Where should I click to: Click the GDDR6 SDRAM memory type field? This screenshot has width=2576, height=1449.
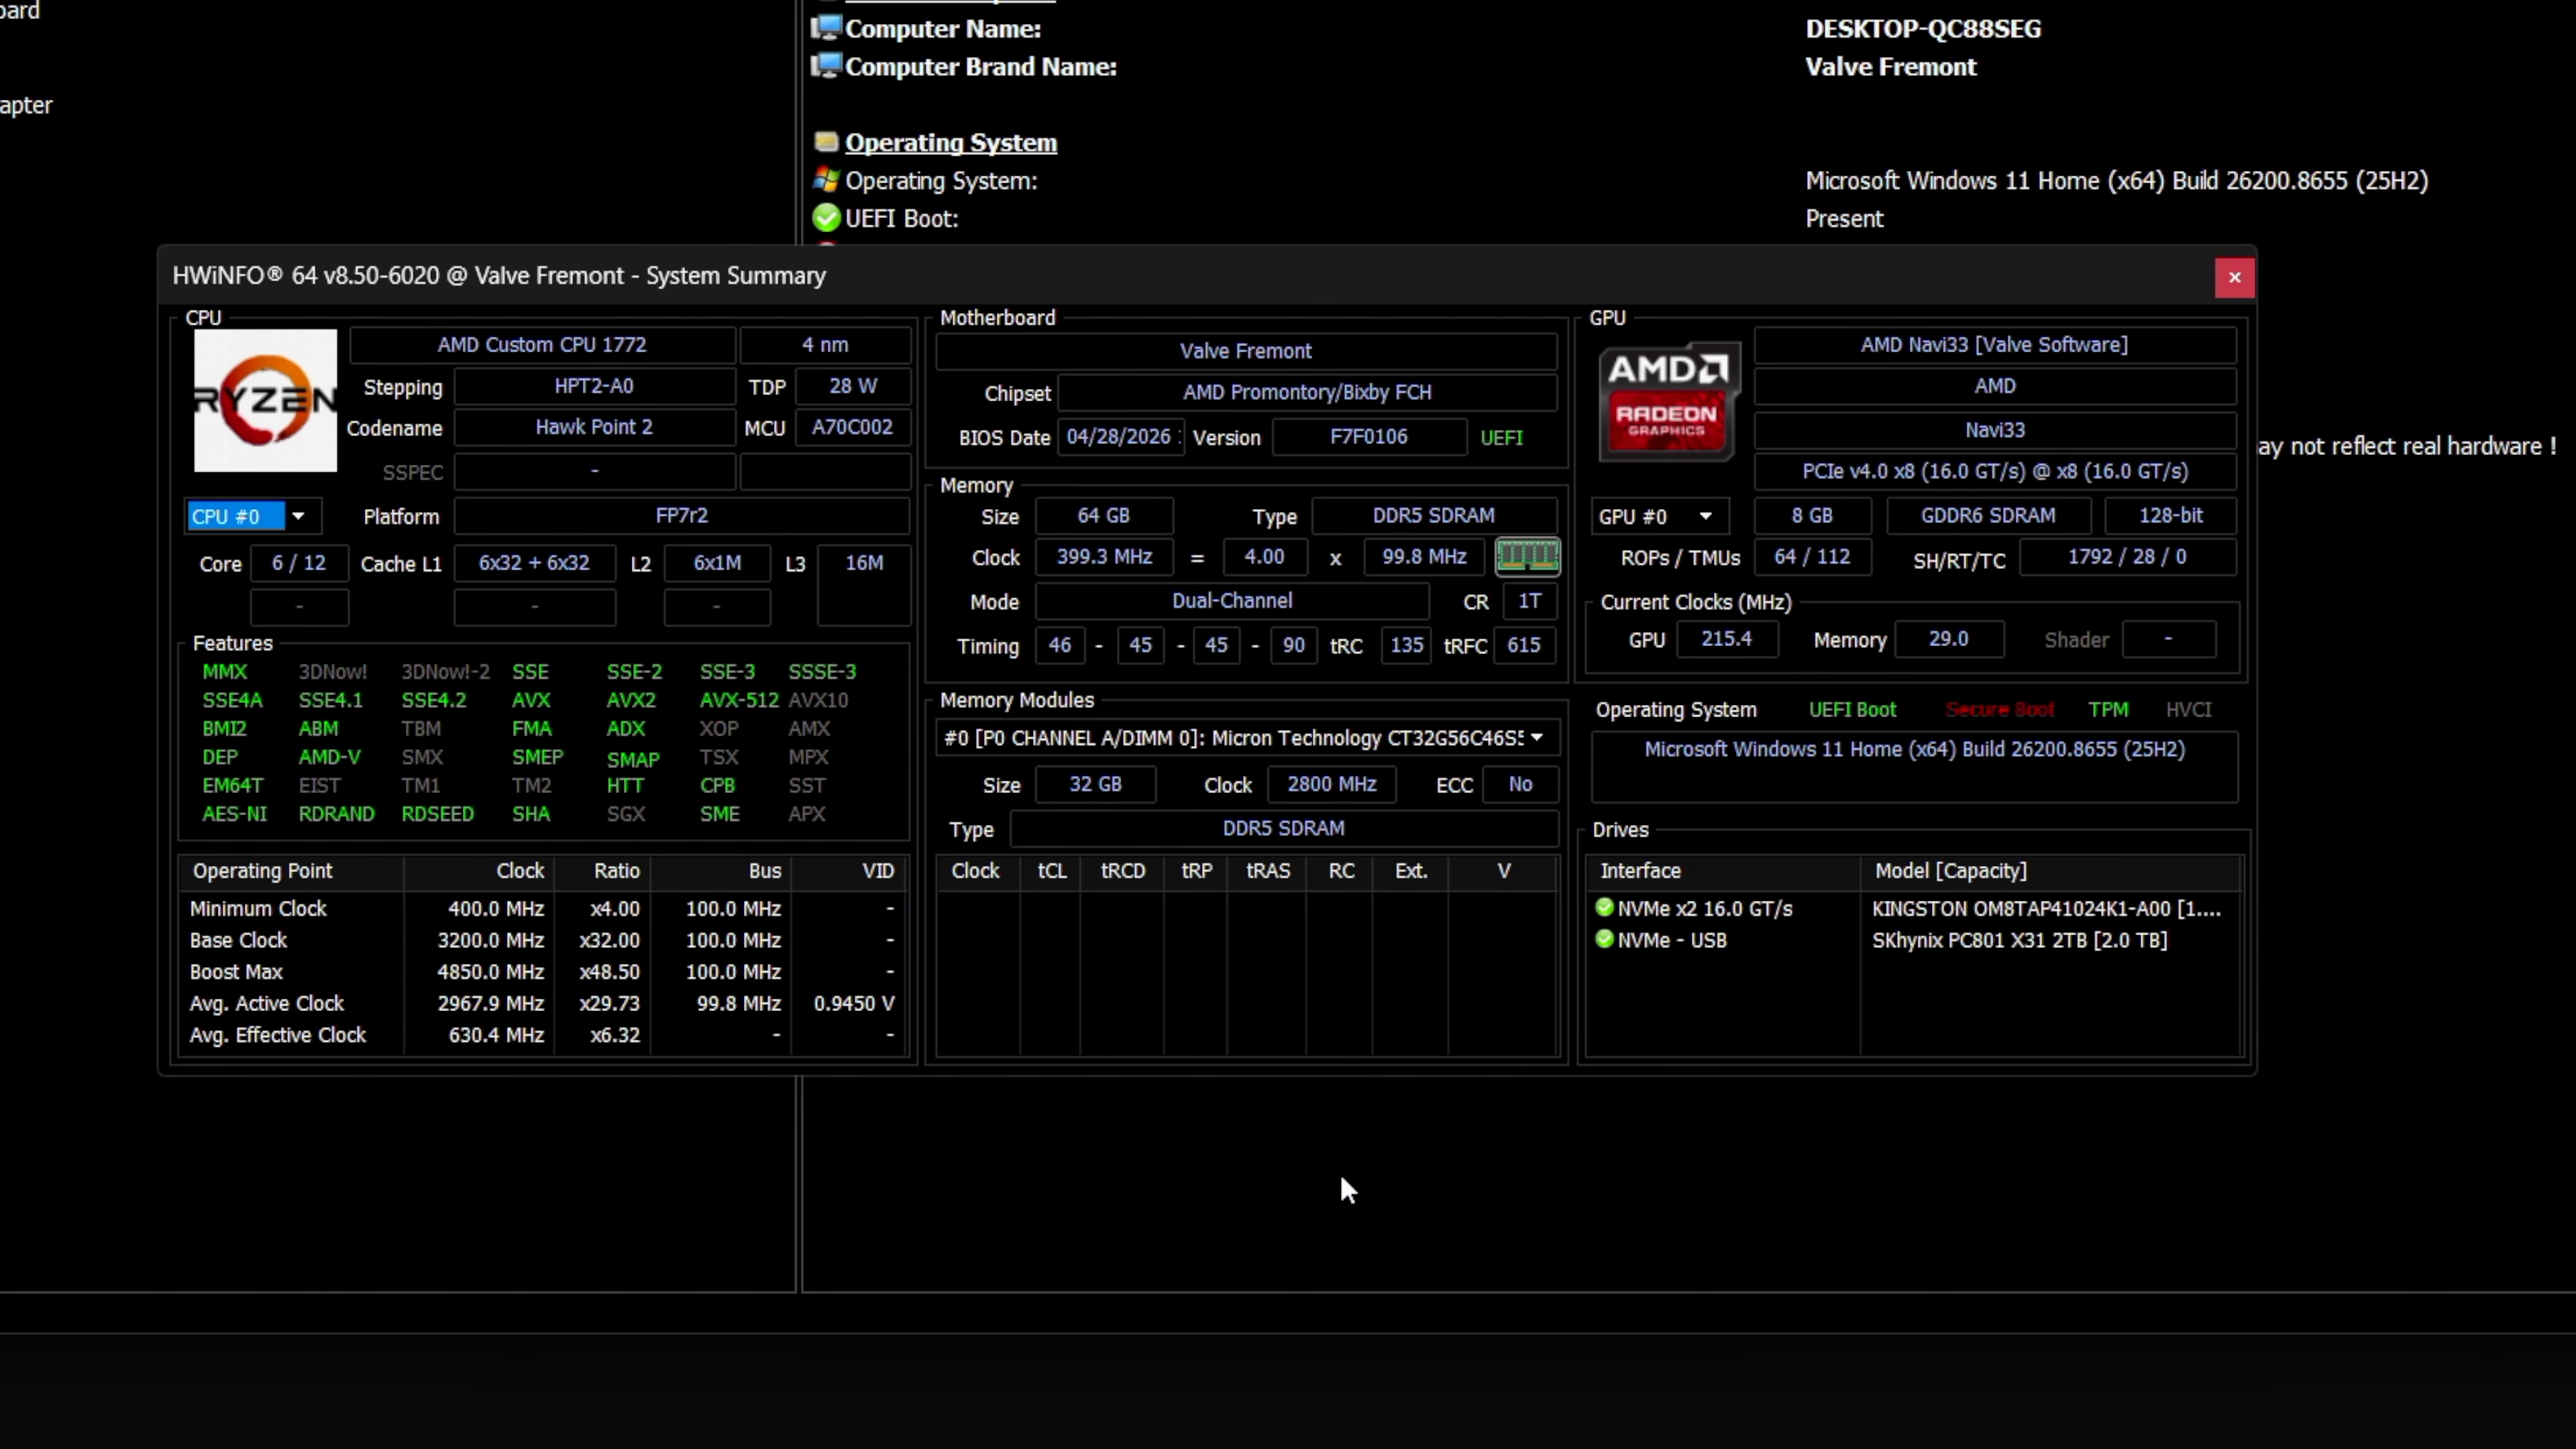click(1988, 516)
